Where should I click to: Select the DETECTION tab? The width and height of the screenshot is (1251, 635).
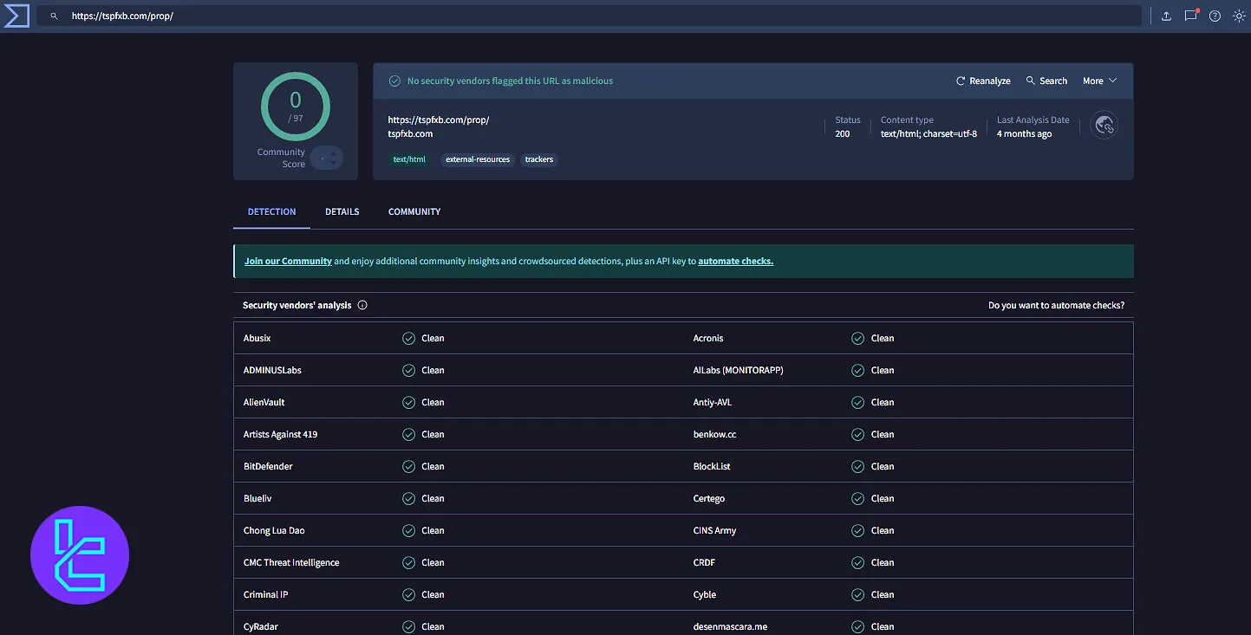271,211
